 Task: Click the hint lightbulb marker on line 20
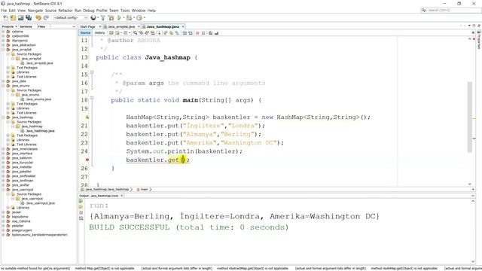87,117
